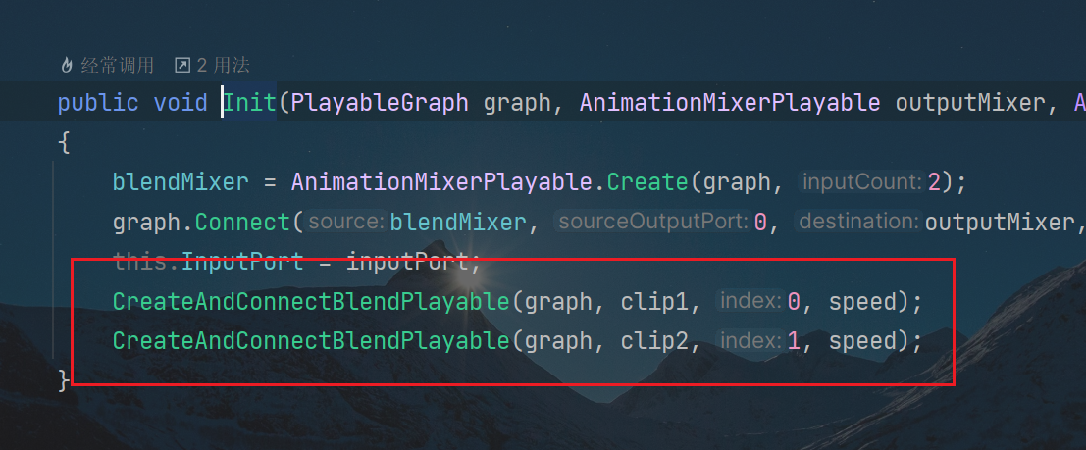The image size is (1086, 450).
Task: Open the 2 用法 usages link
Action: click(223, 66)
